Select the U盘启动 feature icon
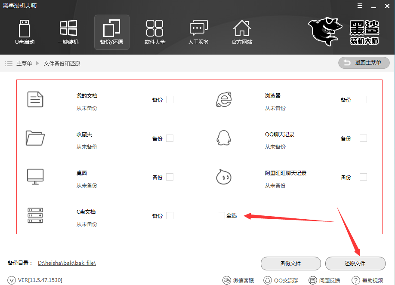Screen dimensions: 395x285 (25, 32)
